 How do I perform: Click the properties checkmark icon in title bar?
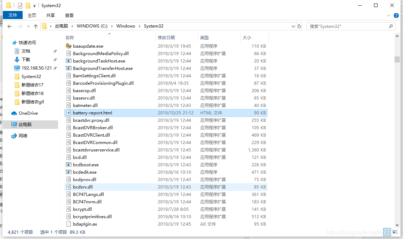click(x=20, y=6)
